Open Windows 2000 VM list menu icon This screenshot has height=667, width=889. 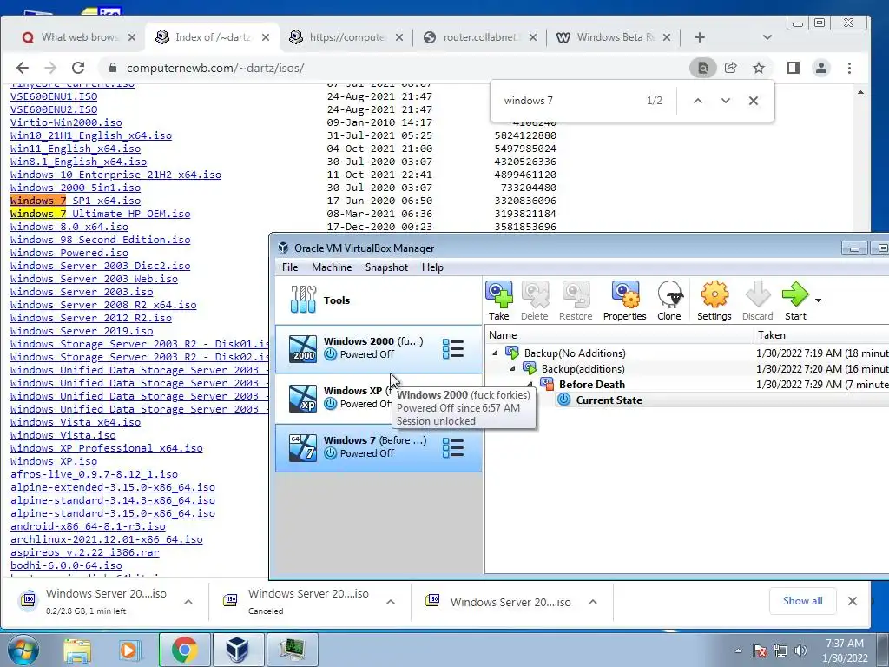452,349
